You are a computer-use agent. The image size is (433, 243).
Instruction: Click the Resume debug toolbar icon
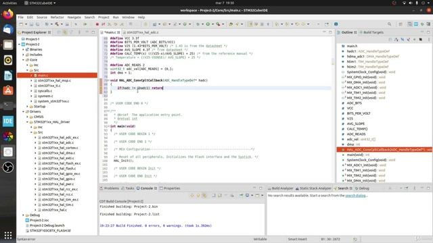tap(85, 24)
